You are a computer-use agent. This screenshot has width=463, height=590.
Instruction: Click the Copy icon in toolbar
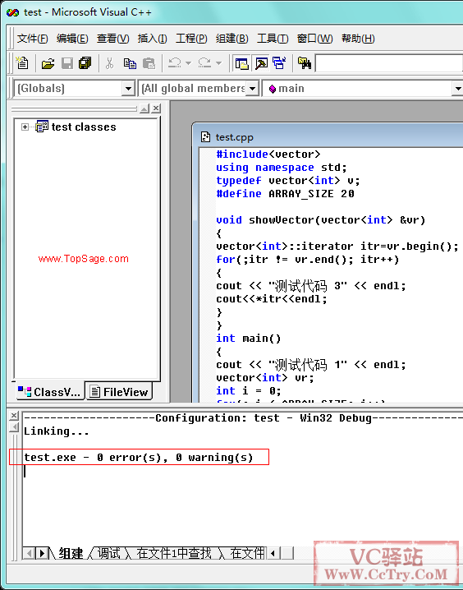pyautogui.click(x=130, y=63)
